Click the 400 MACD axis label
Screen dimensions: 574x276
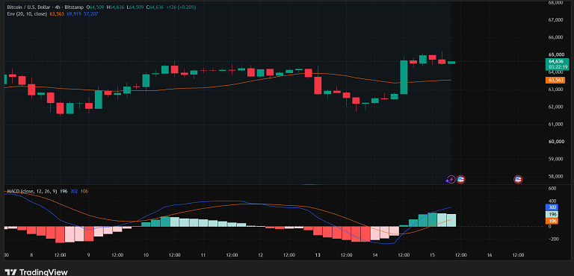point(552,201)
